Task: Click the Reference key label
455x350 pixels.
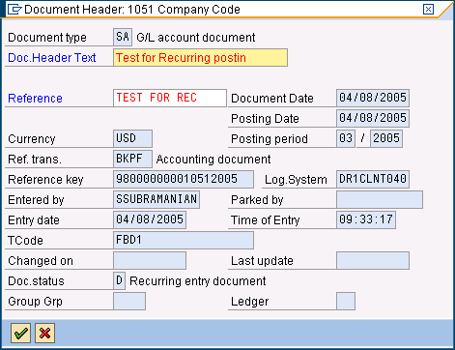Action: click(45, 180)
